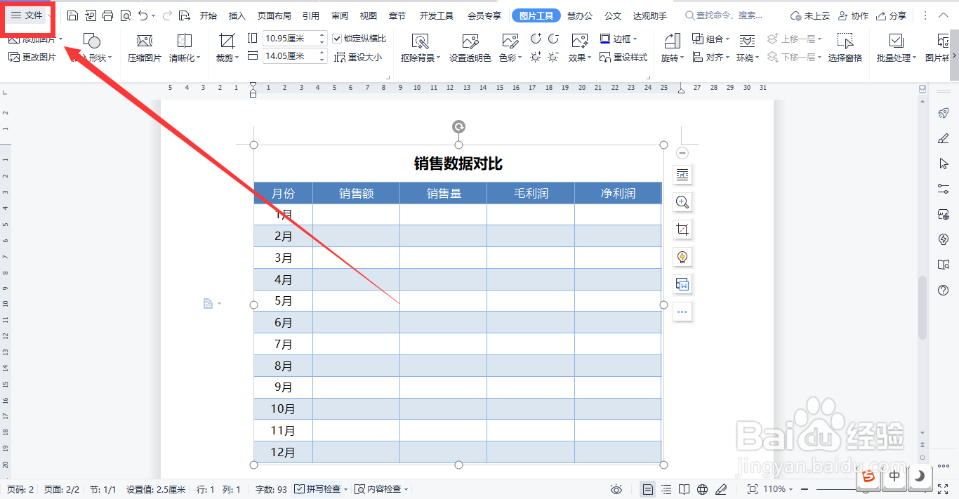Click the vertical scrollbar thumb
The height and width of the screenshot is (499, 959).
coord(922,308)
